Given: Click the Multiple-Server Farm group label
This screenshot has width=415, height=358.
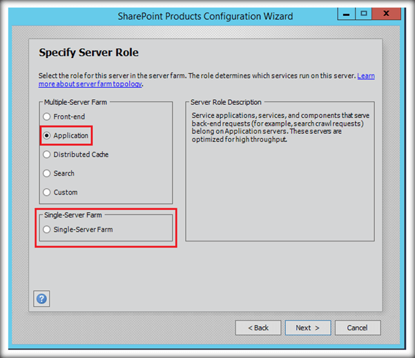Looking at the screenshot, I should coord(75,102).
